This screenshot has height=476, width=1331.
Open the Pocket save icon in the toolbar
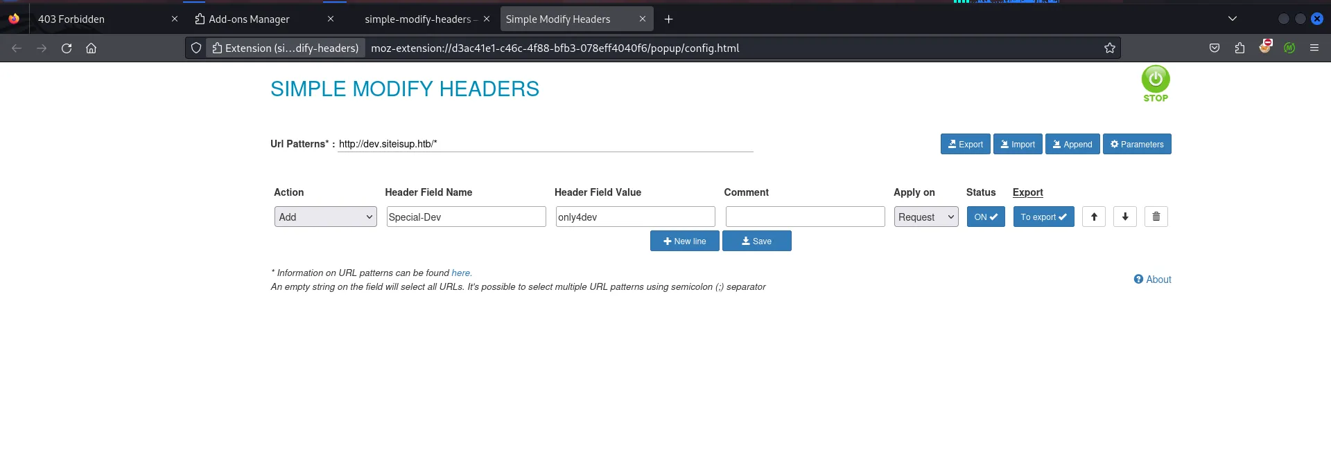tap(1215, 48)
